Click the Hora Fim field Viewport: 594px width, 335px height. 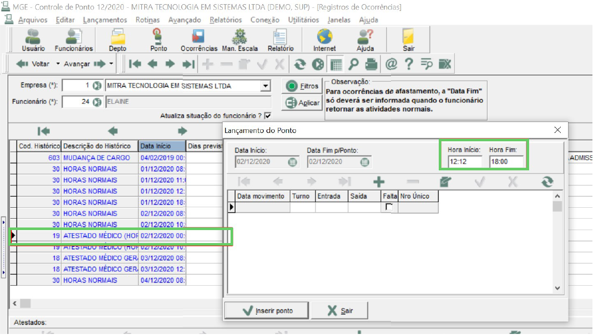coord(506,162)
